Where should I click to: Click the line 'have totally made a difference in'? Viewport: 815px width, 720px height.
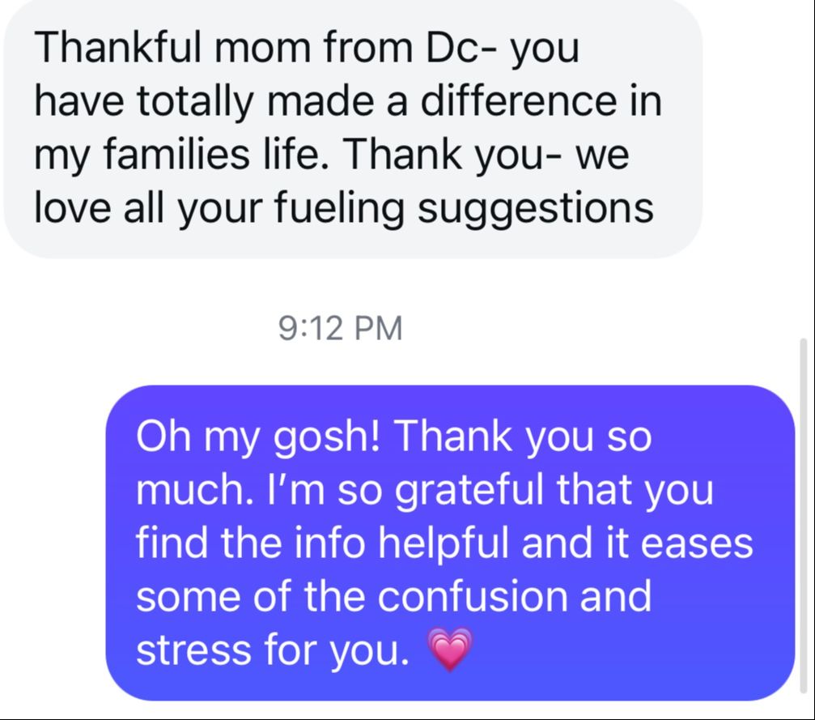pyautogui.click(x=348, y=102)
